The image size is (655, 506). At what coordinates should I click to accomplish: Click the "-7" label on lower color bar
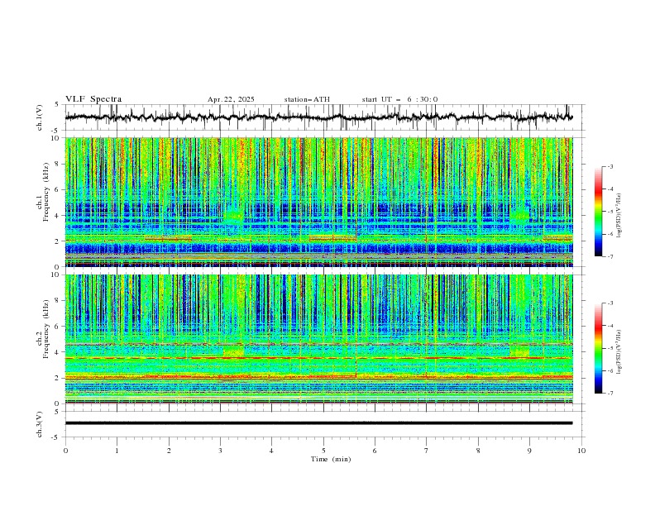click(x=610, y=393)
